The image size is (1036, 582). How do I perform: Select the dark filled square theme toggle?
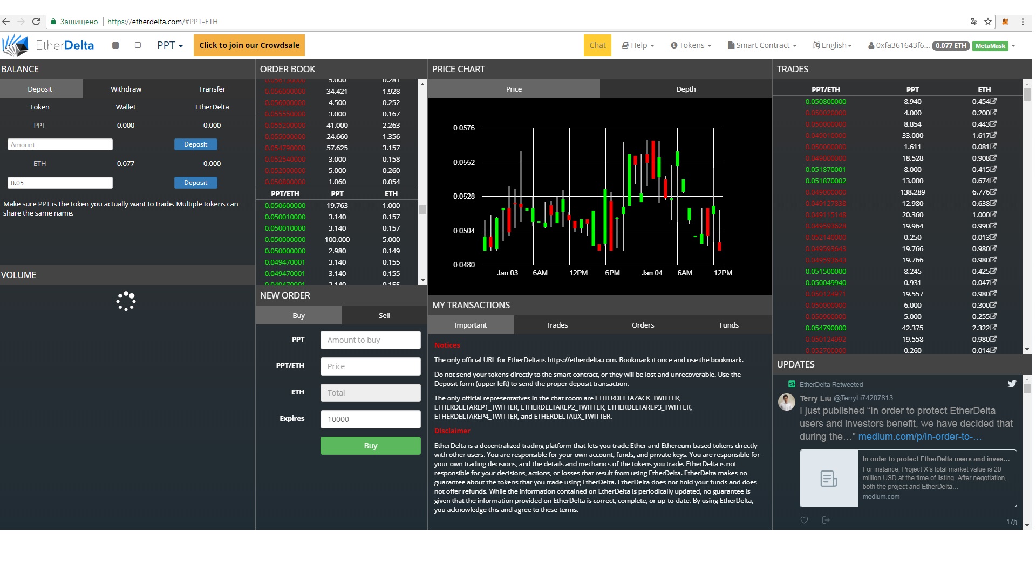pos(115,45)
